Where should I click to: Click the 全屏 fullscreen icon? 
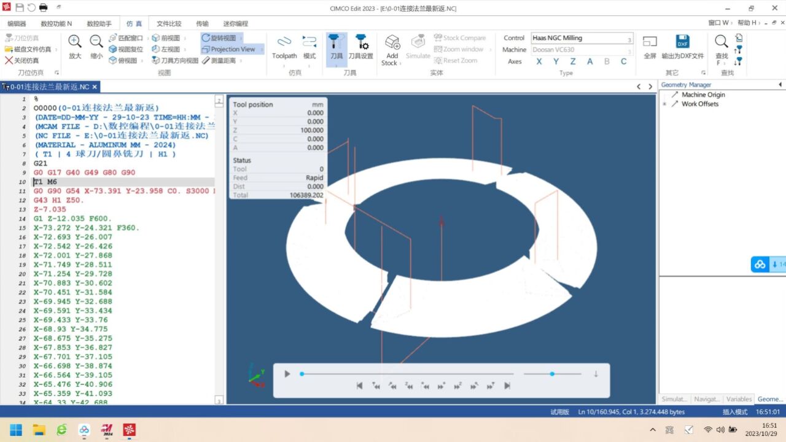tap(650, 42)
